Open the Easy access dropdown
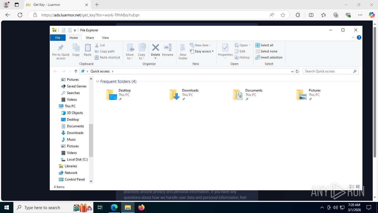Image resolution: width=378 pixels, height=213 pixels. coord(202,51)
